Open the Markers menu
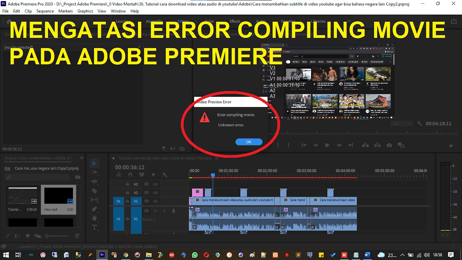Image resolution: width=462 pixels, height=260 pixels. (x=66, y=11)
